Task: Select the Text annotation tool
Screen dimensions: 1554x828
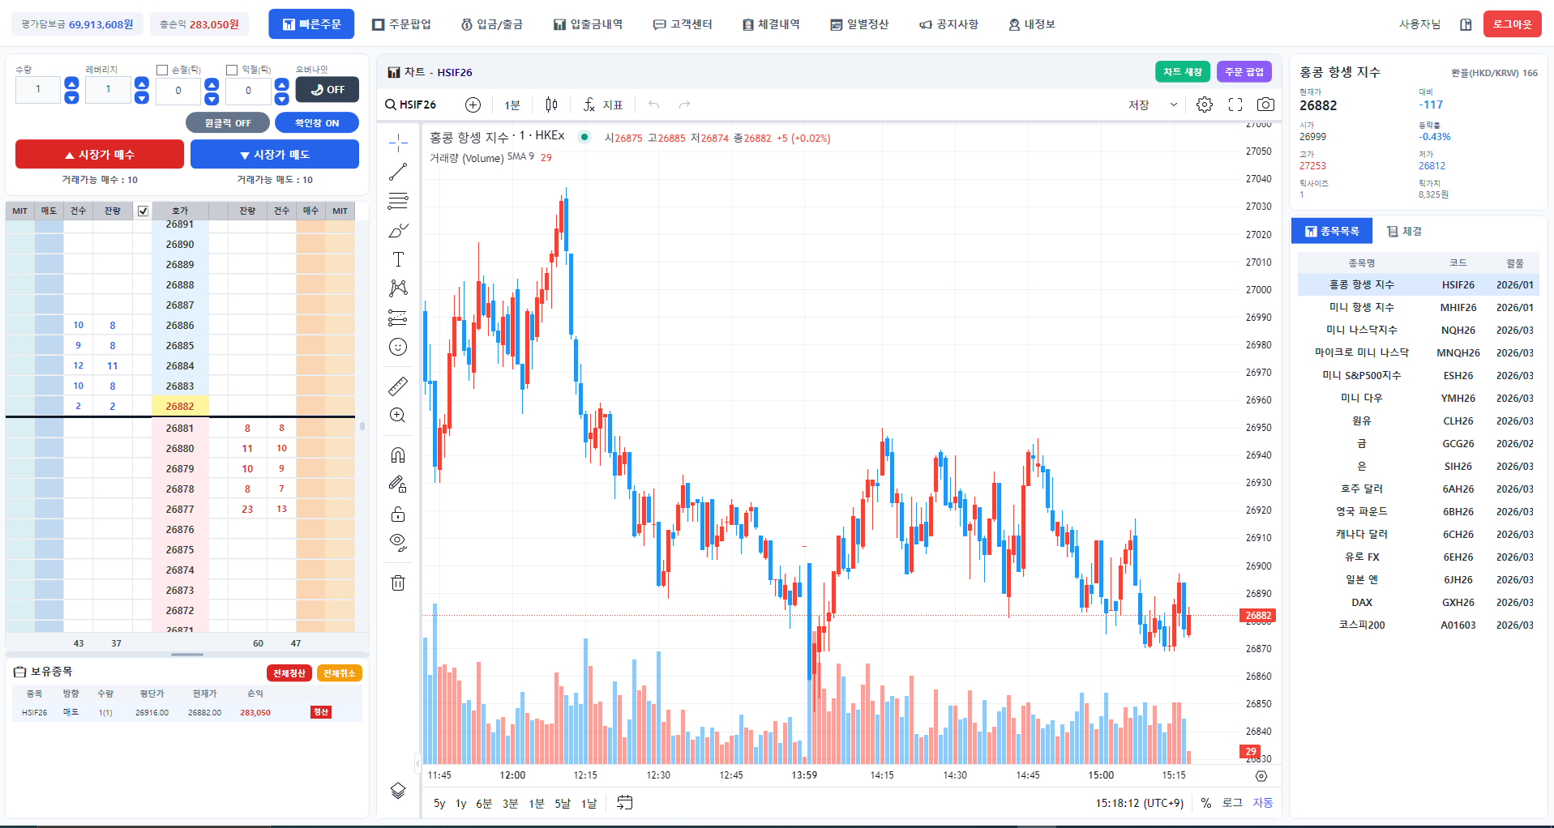Action: (x=398, y=259)
